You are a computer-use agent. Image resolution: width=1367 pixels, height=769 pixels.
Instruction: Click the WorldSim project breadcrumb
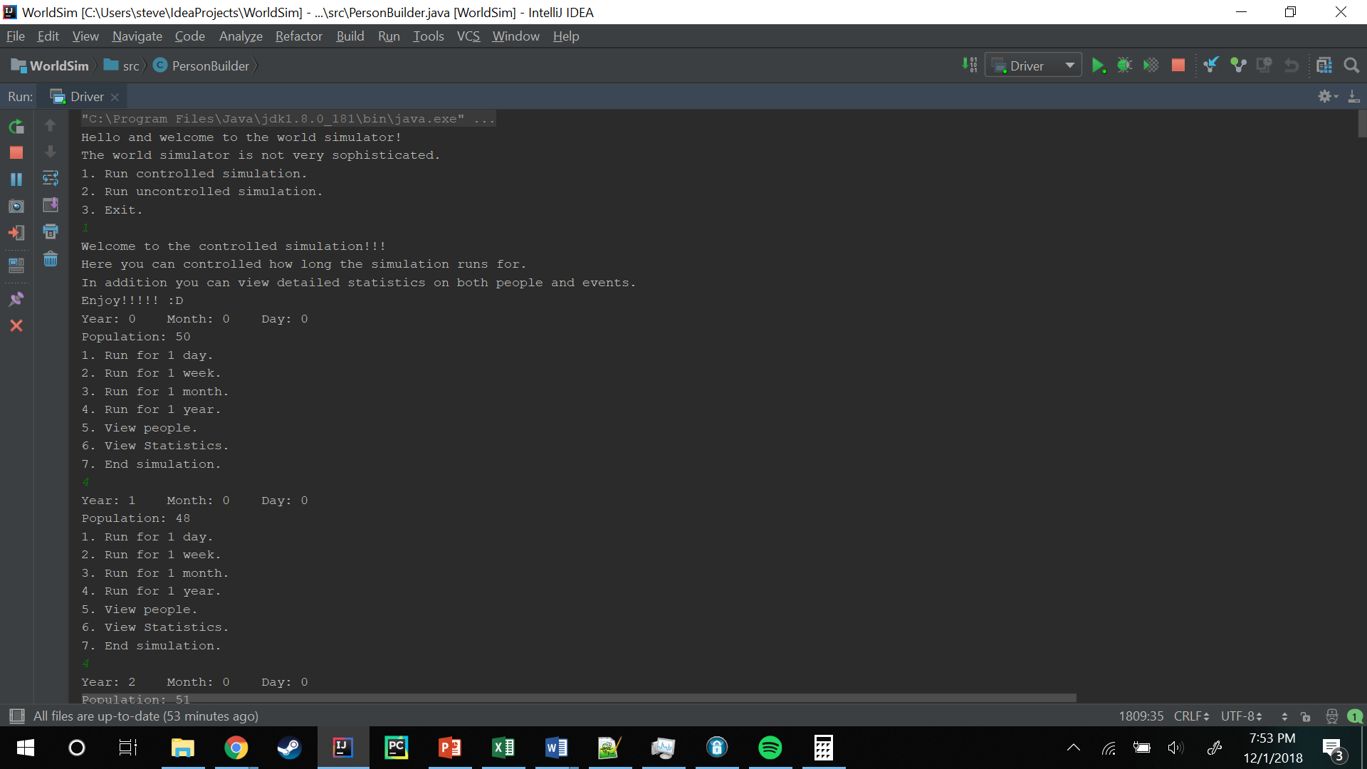(x=58, y=66)
